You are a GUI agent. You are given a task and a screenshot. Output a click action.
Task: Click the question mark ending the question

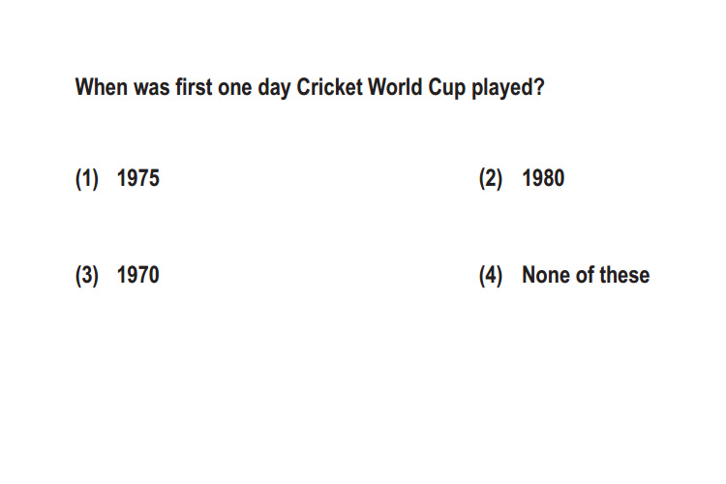click(x=539, y=87)
